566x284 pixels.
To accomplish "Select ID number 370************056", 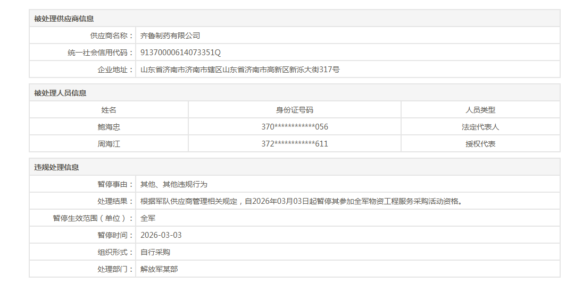I will point(295,127).
